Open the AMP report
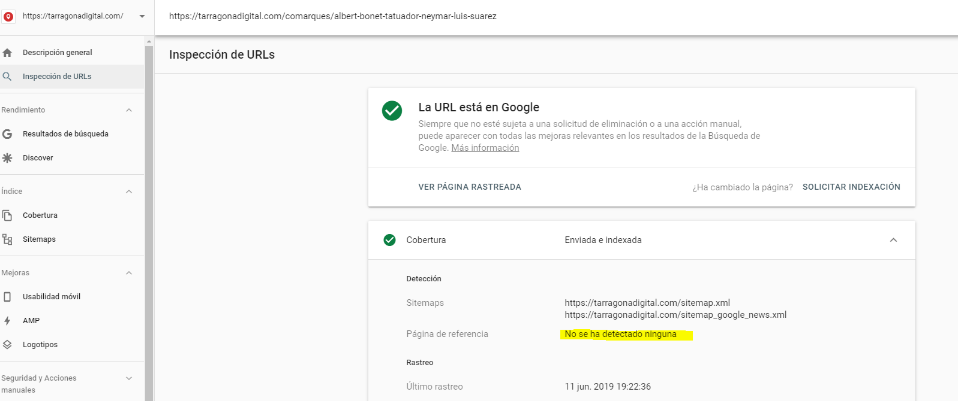Image resolution: width=958 pixels, height=401 pixels. pyautogui.click(x=31, y=321)
